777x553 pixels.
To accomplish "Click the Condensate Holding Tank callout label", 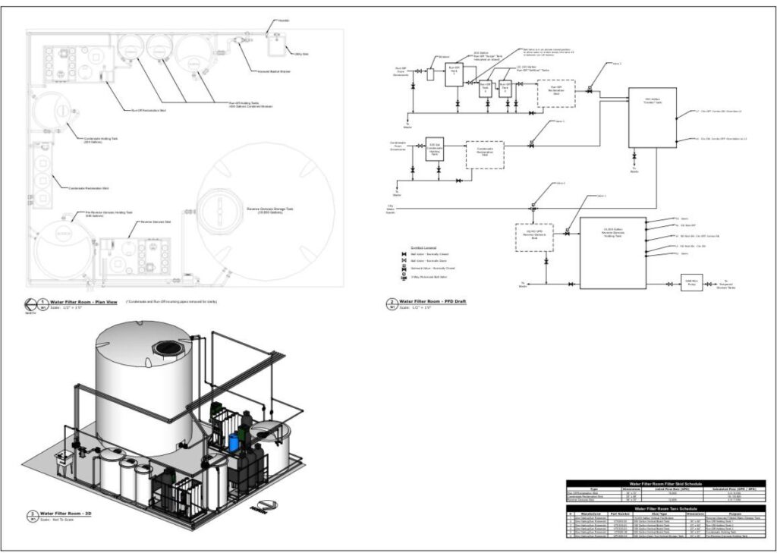I will pos(102,140).
